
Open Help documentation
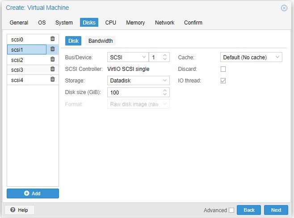click(x=19, y=210)
